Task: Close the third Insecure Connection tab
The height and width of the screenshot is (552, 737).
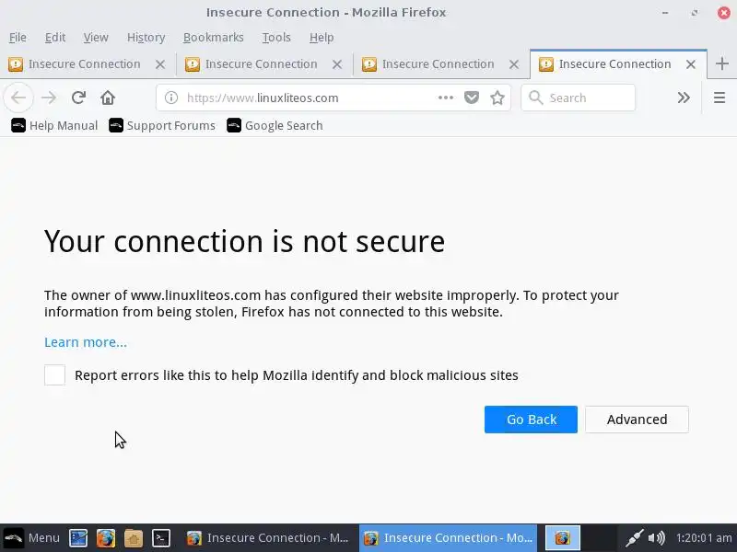Action: click(514, 64)
